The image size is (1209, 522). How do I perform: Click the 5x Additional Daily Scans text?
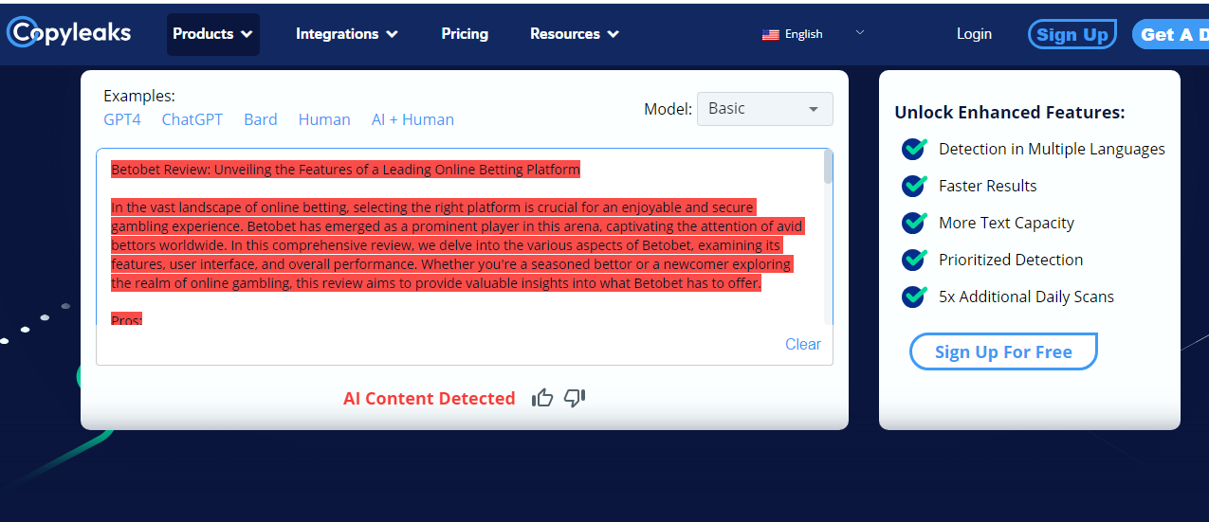pyautogui.click(x=1027, y=297)
